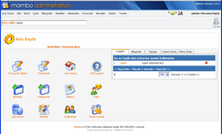This screenshot has height=134, width=222.
Task: Switch to the Logged tab
Action: [120, 51]
